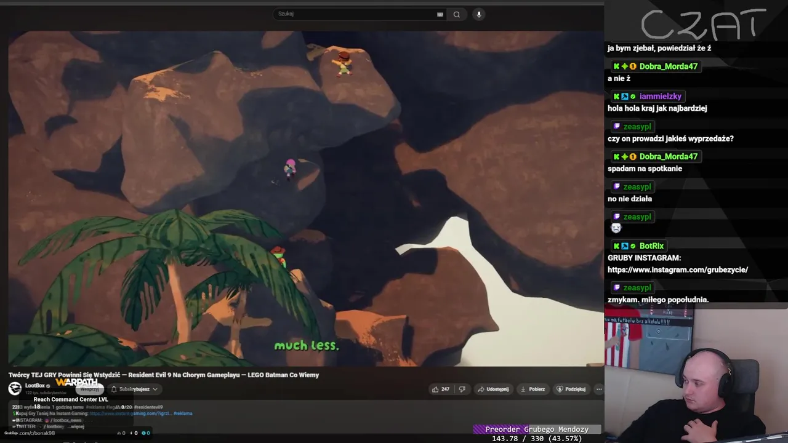This screenshot has height=443, width=788.
Task: Open the instant-gaming.com link in description
Action: [130, 413]
